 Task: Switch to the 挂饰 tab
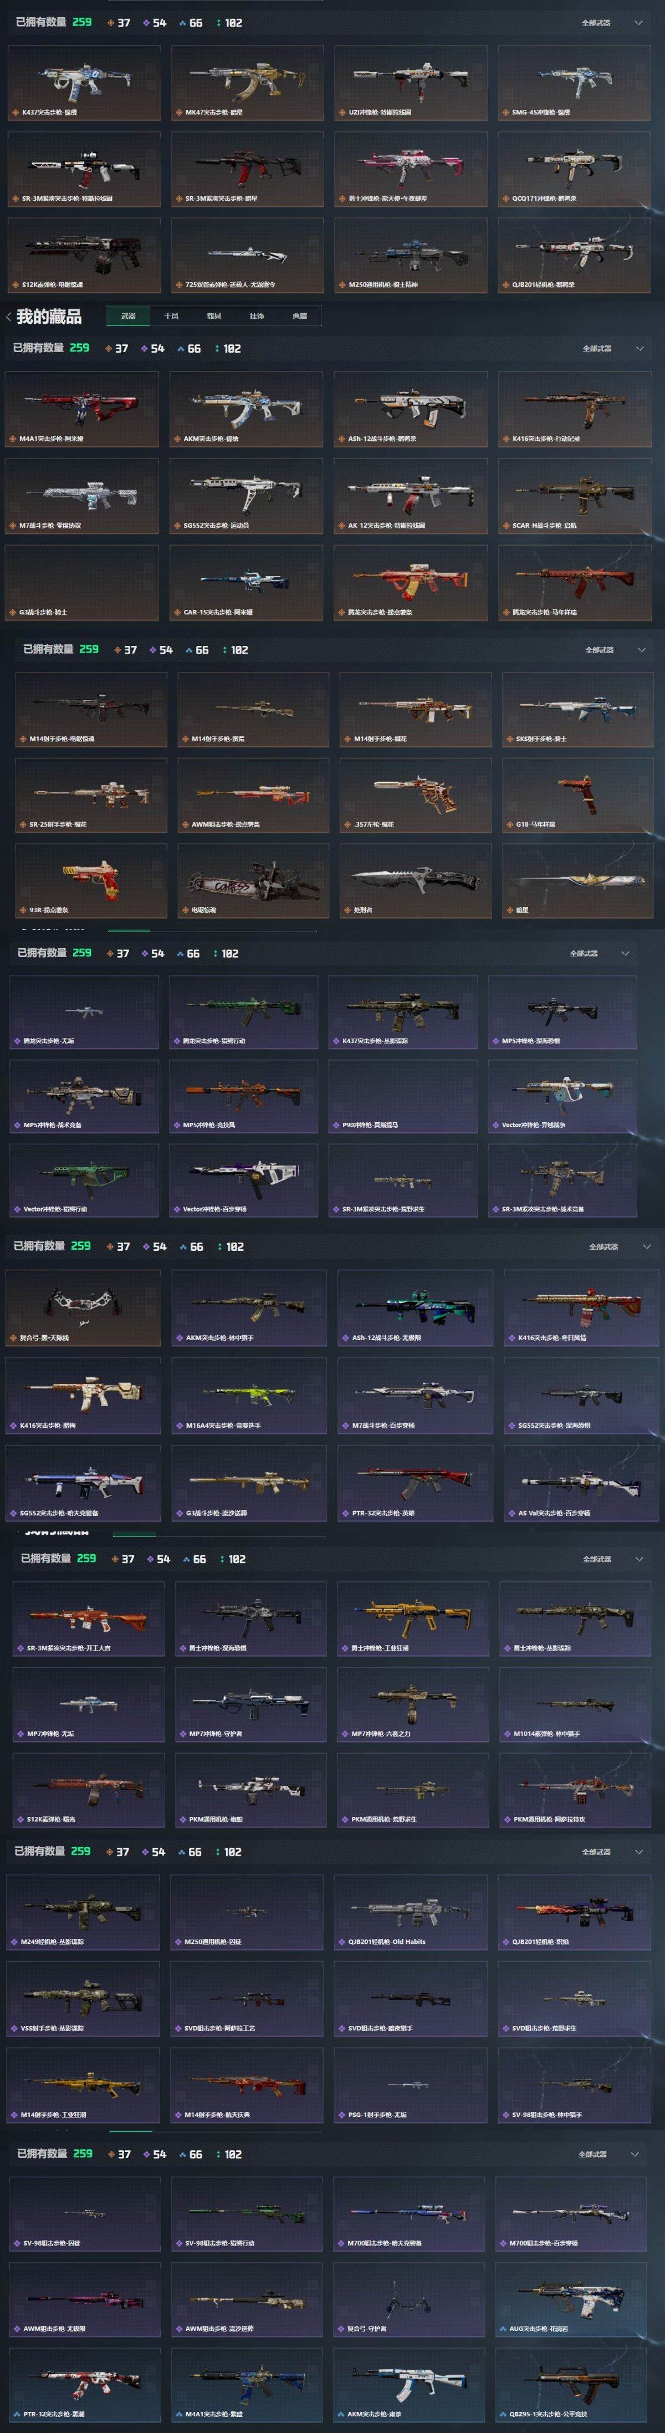tap(257, 317)
